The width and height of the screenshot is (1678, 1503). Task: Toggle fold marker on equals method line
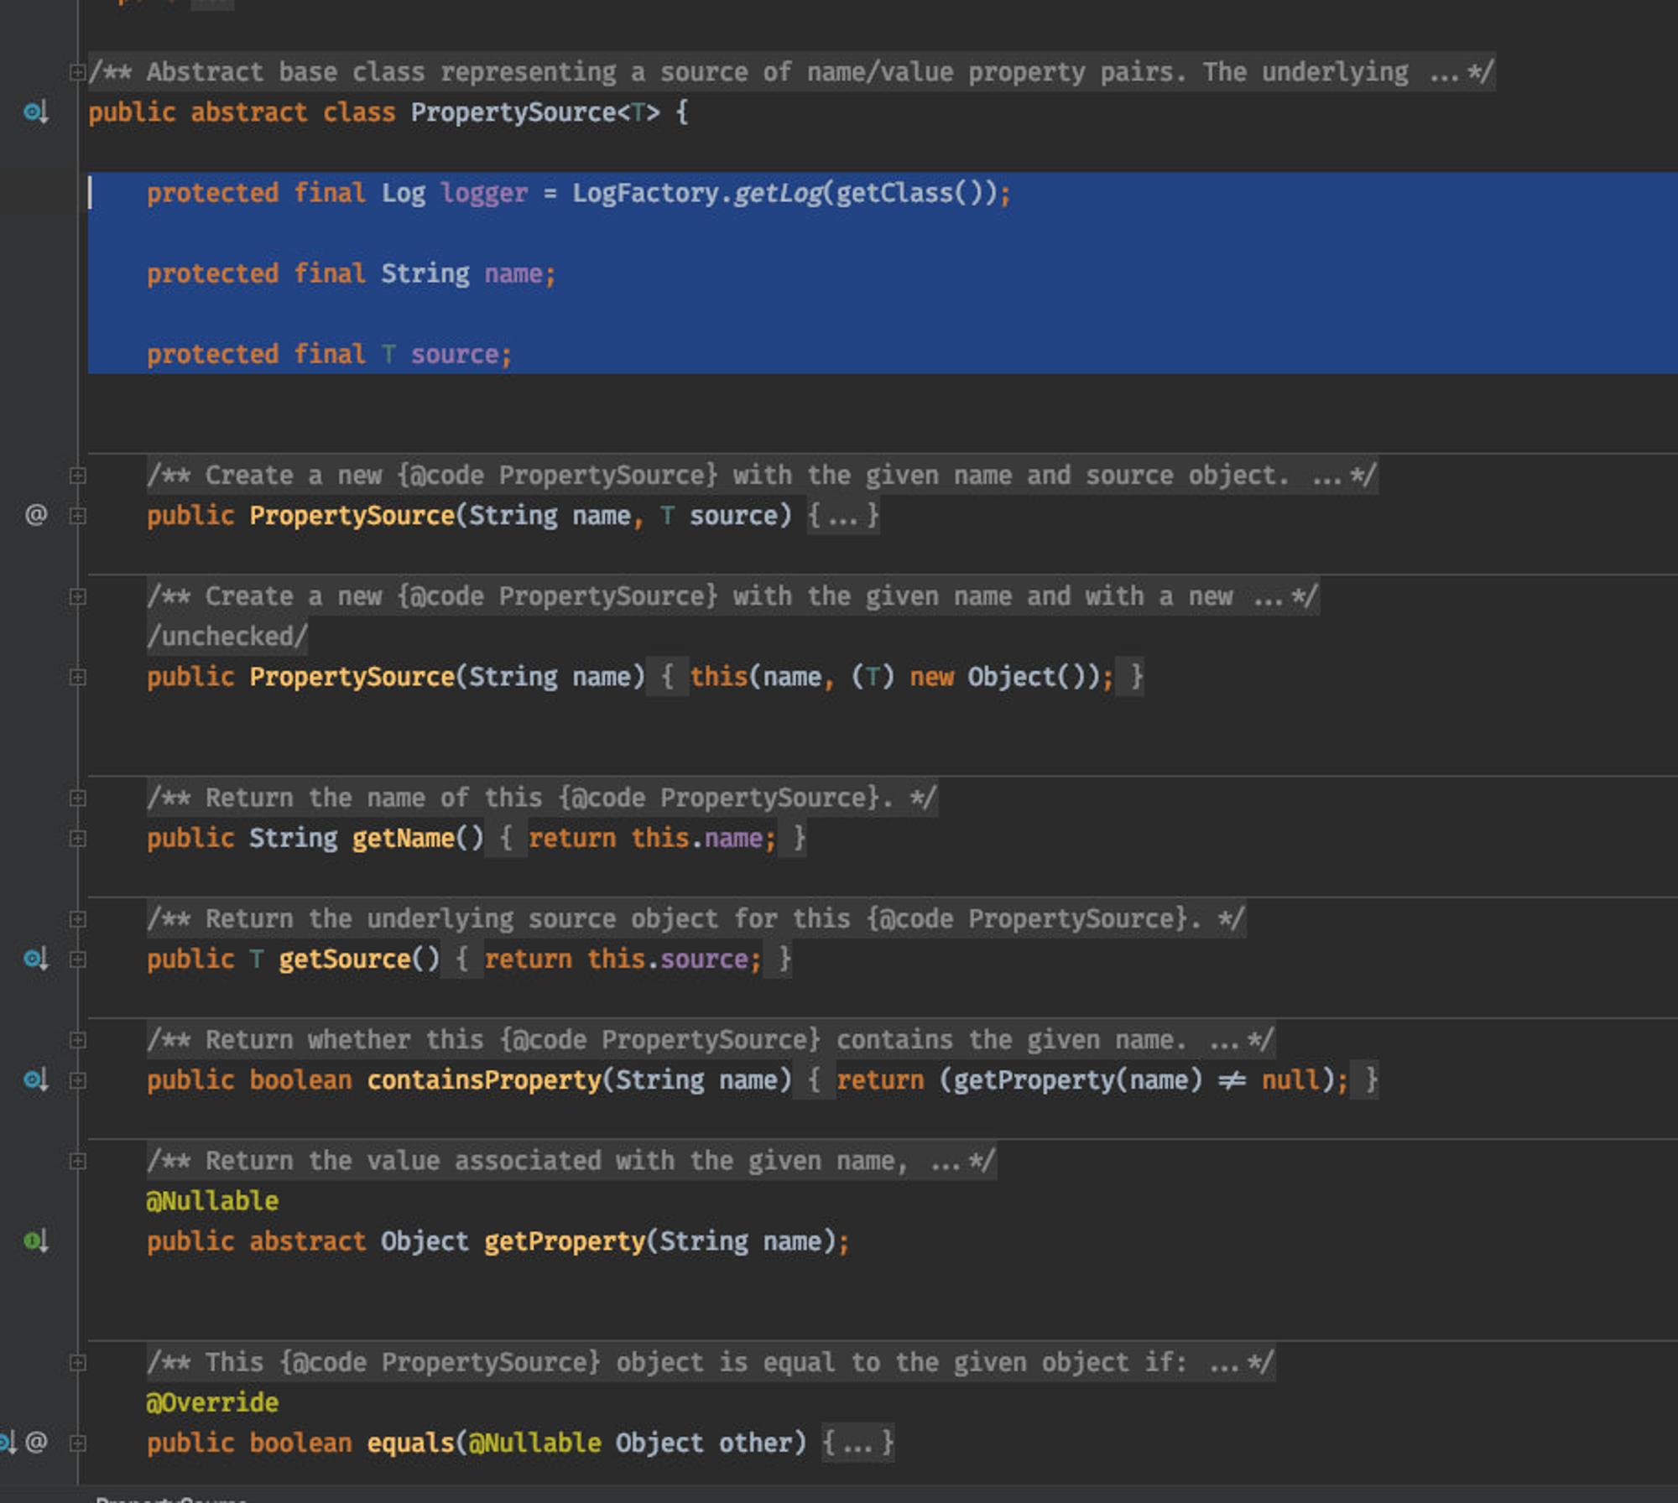(x=77, y=1443)
